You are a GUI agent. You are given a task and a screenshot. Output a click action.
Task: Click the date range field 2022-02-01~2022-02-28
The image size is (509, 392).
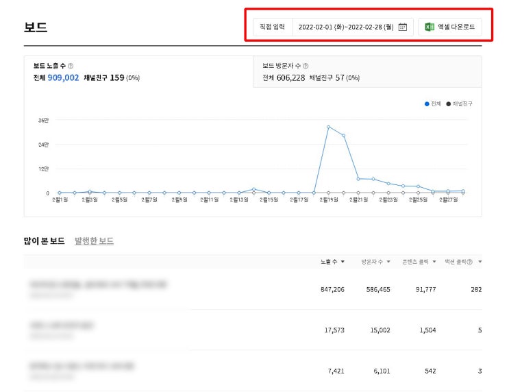(x=353, y=27)
